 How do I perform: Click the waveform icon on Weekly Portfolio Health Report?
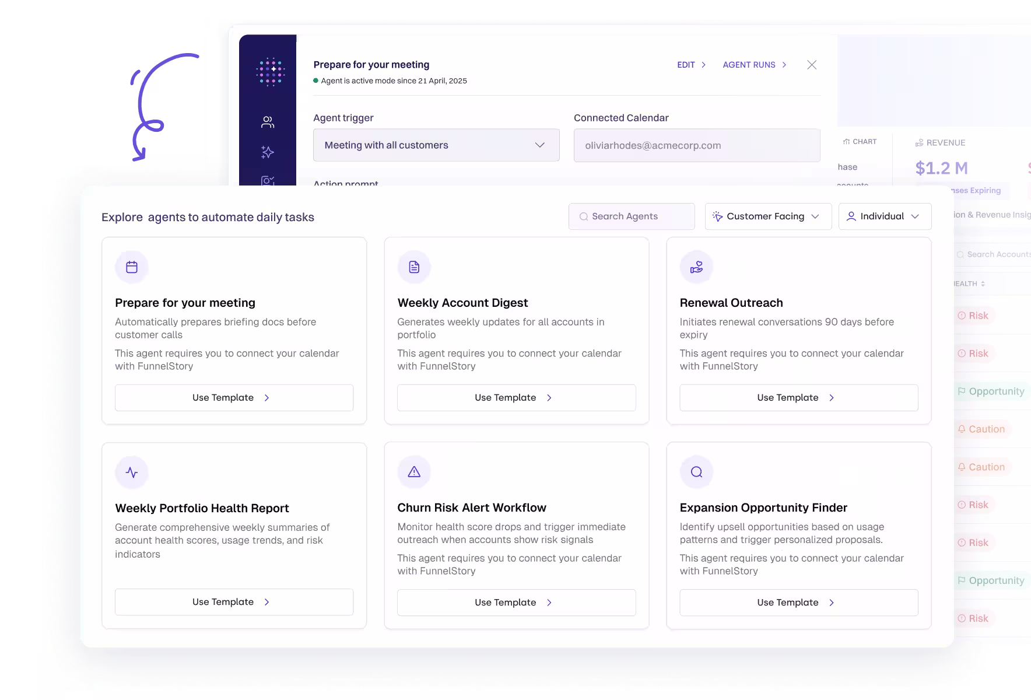point(132,472)
